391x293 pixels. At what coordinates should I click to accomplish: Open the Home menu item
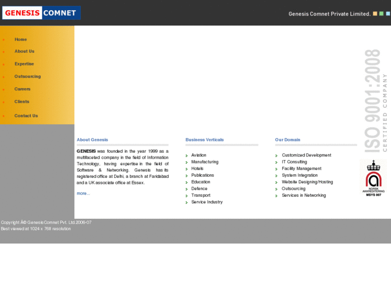[x=20, y=39]
